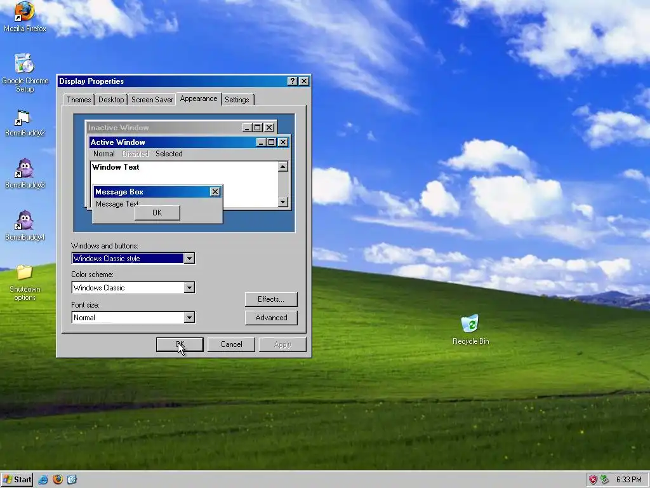Select the BonziBuddy4 desktop shortcut
This screenshot has width=650, height=488.
click(x=25, y=226)
